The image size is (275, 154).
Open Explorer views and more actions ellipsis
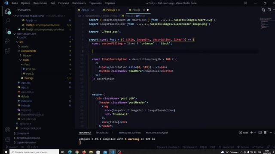70,10
